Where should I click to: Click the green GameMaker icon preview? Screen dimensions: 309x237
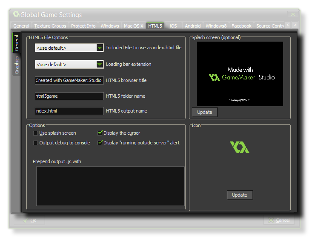239,147
